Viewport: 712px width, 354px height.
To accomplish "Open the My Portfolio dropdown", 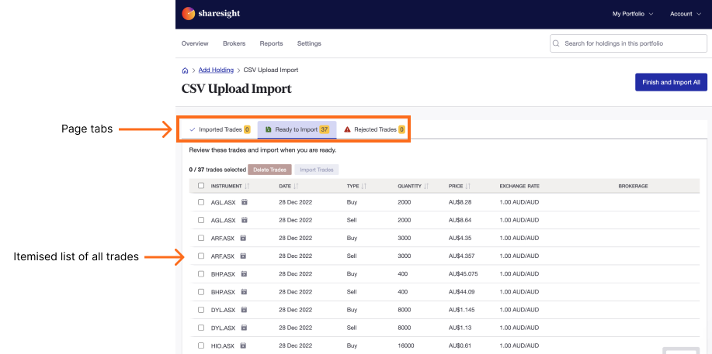I will (633, 14).
